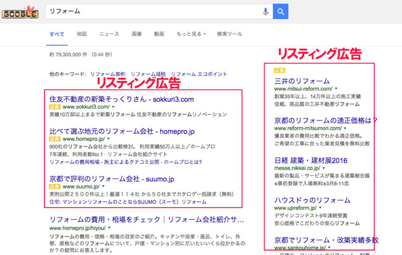This screenshot has height=255, width=402.
Task: Expand arrow next to www.upreform.jp/
Action: pos(320,208)
